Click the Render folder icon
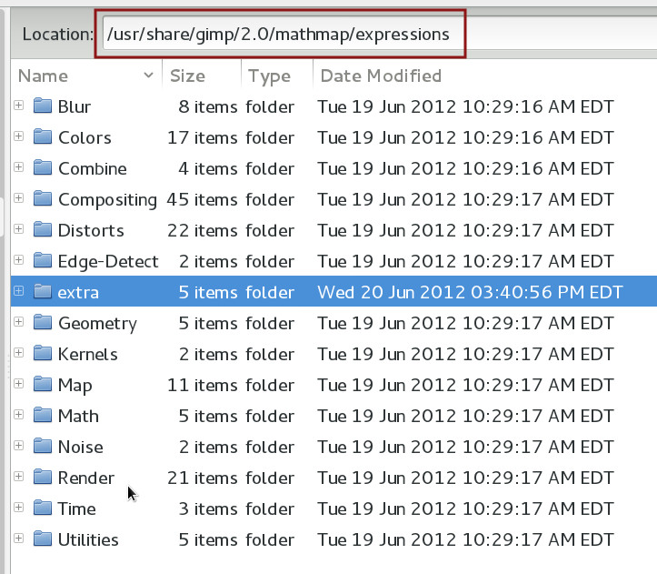 tap(43, 477)
